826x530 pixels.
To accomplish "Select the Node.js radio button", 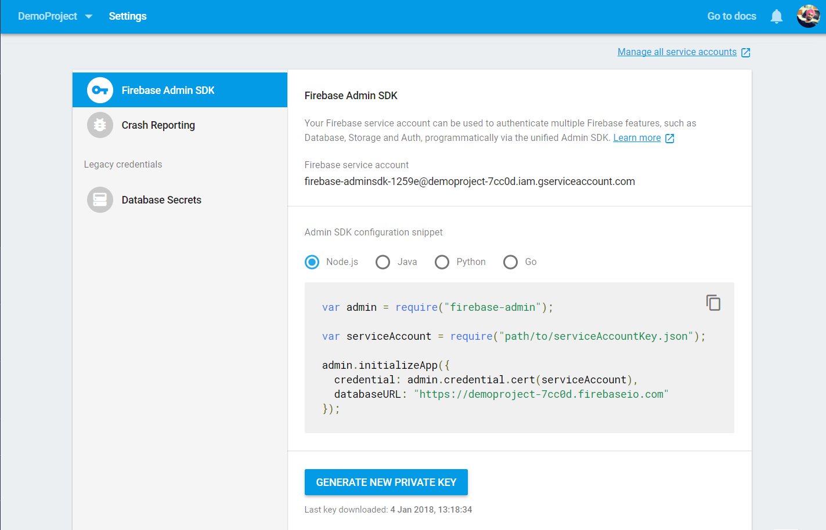I will tap(312, 262).
